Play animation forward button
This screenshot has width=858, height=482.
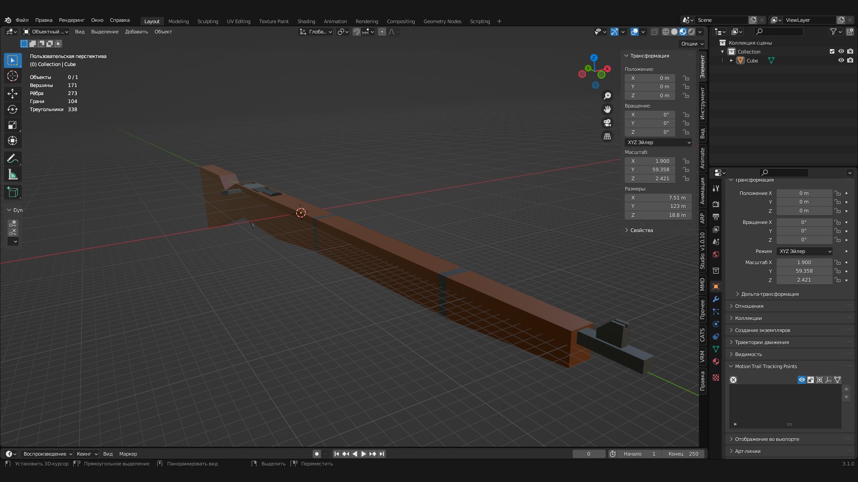pyautogui.click(x=363, y=454)
